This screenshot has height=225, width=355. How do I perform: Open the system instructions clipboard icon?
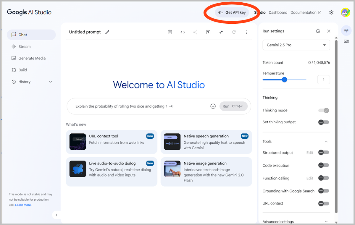pos(170,32)
